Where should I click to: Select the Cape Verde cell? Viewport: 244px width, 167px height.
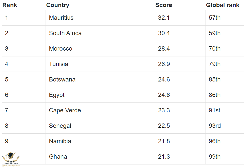click(x=100, y=110)
